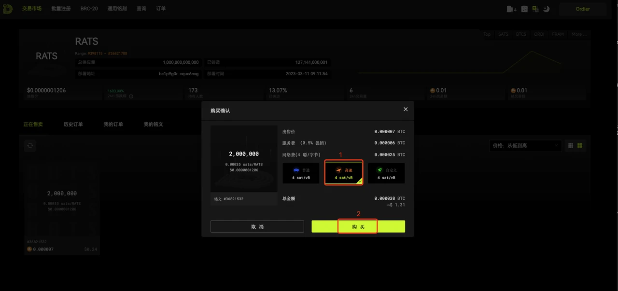
Task: Click inscription range start #398115
Action: (96, 53)
